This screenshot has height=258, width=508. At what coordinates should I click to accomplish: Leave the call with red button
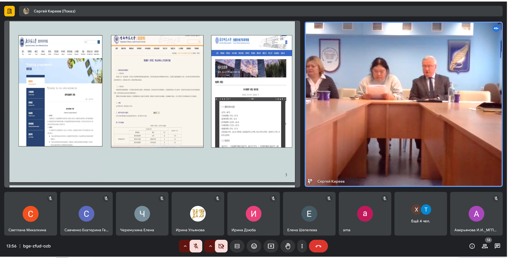coord(318,246)
